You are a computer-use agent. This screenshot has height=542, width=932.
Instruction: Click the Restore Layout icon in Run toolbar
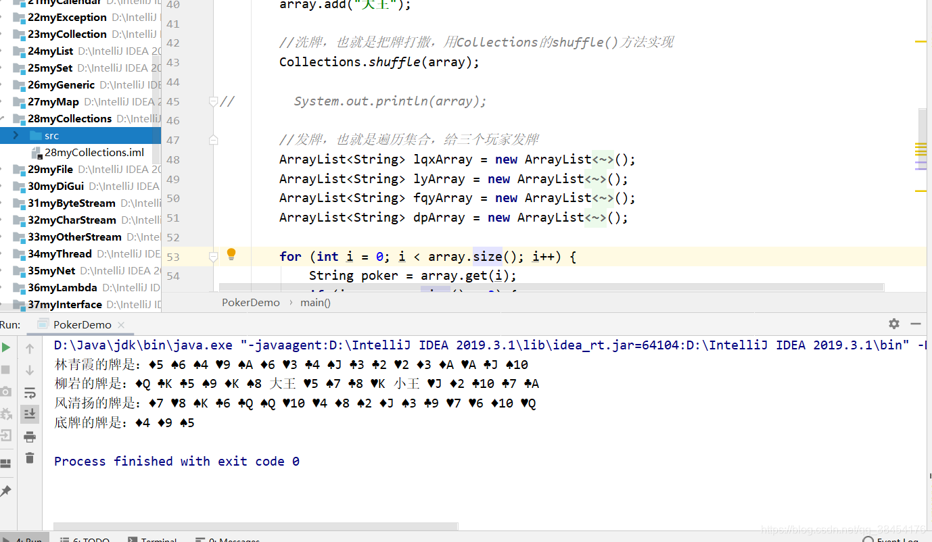tap(6, 464)
